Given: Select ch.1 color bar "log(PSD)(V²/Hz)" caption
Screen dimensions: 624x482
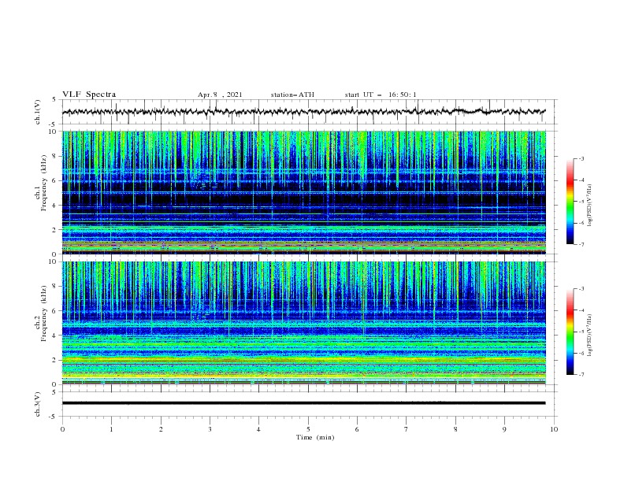Looking at the screenshot, I should tap(589, 206).
